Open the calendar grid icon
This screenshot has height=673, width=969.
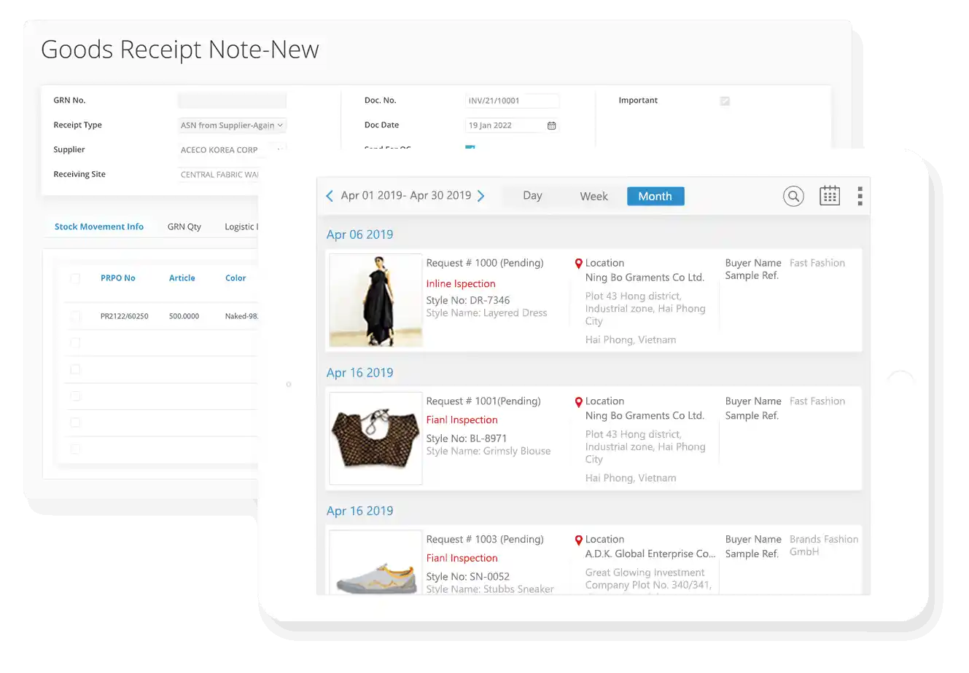(x=830, y=196)
